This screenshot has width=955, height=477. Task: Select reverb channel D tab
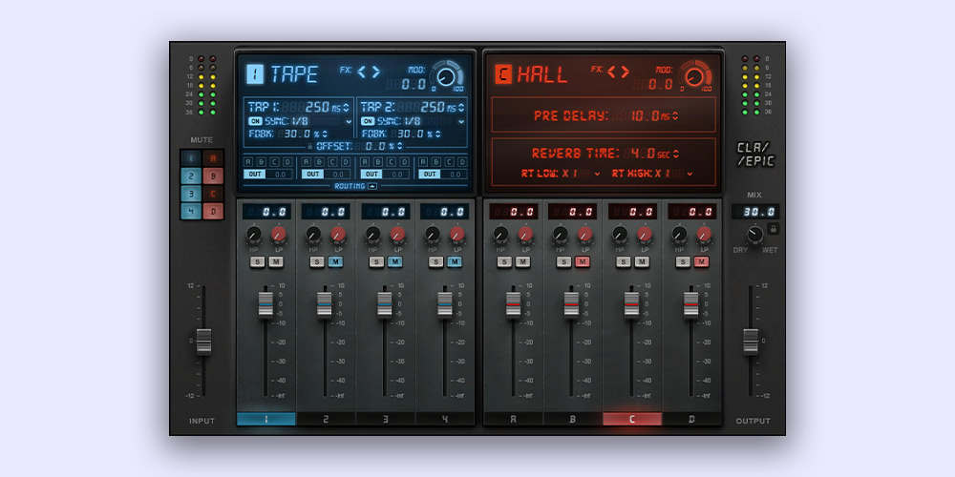pos(691,418)
